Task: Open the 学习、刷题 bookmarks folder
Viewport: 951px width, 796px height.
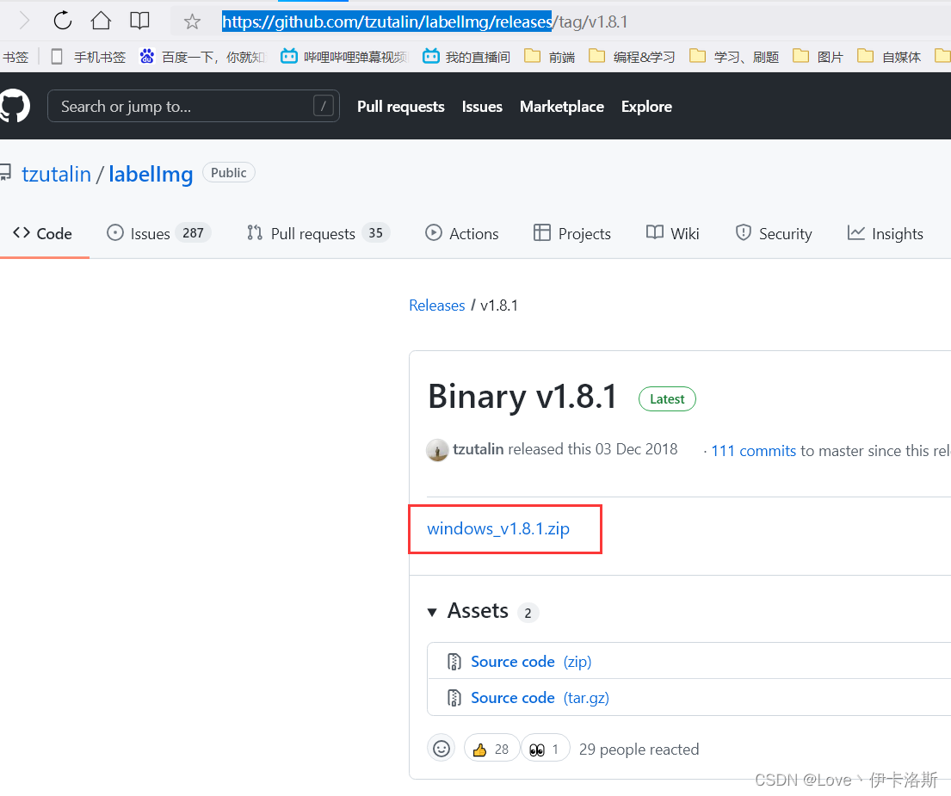Action: [734, 57]
